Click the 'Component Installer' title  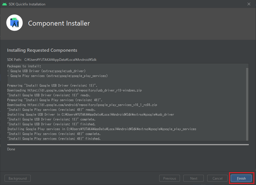pyautogui.click(x=59, y=23)
